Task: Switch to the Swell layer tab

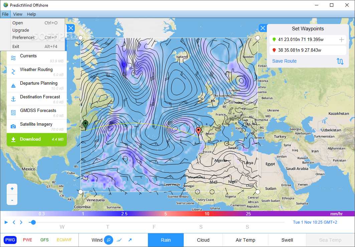Action: click(x=287, y=240)
